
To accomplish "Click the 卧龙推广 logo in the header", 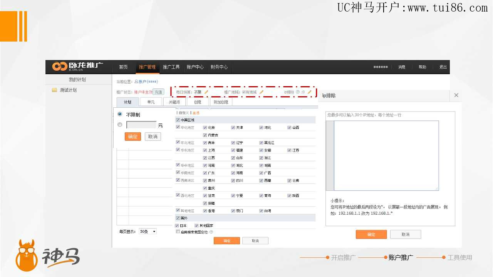I will click(x=77, y=66).
